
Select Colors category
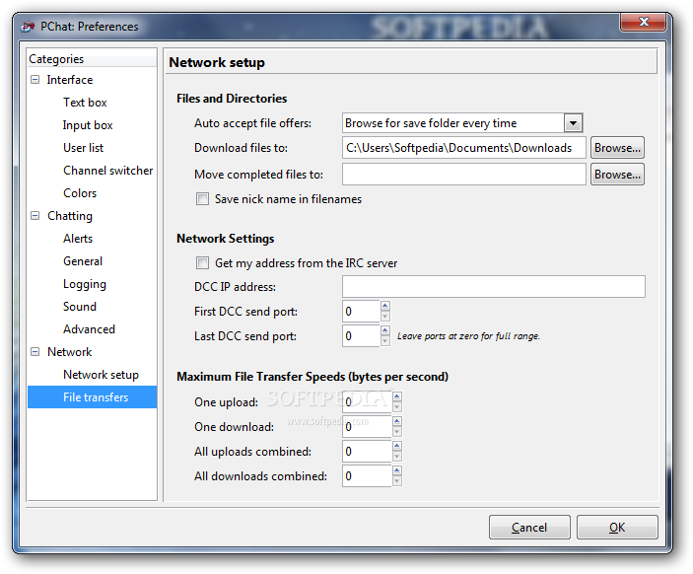point(80,193)
